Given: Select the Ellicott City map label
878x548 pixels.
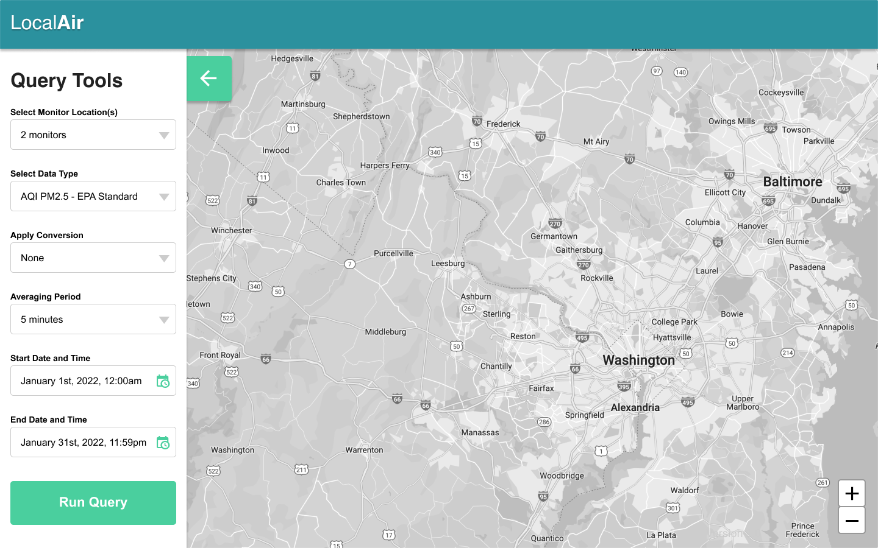Looking at the screenshot, I should pos(725,193).
